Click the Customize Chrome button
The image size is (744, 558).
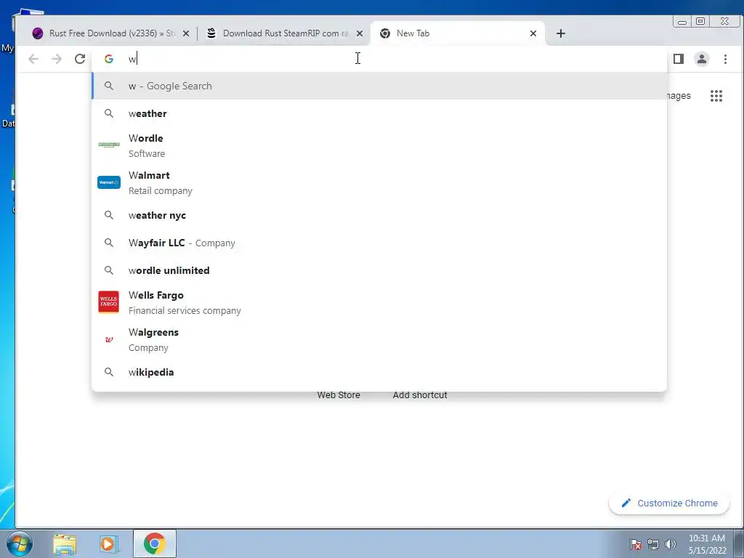click(x=669, y=503)
